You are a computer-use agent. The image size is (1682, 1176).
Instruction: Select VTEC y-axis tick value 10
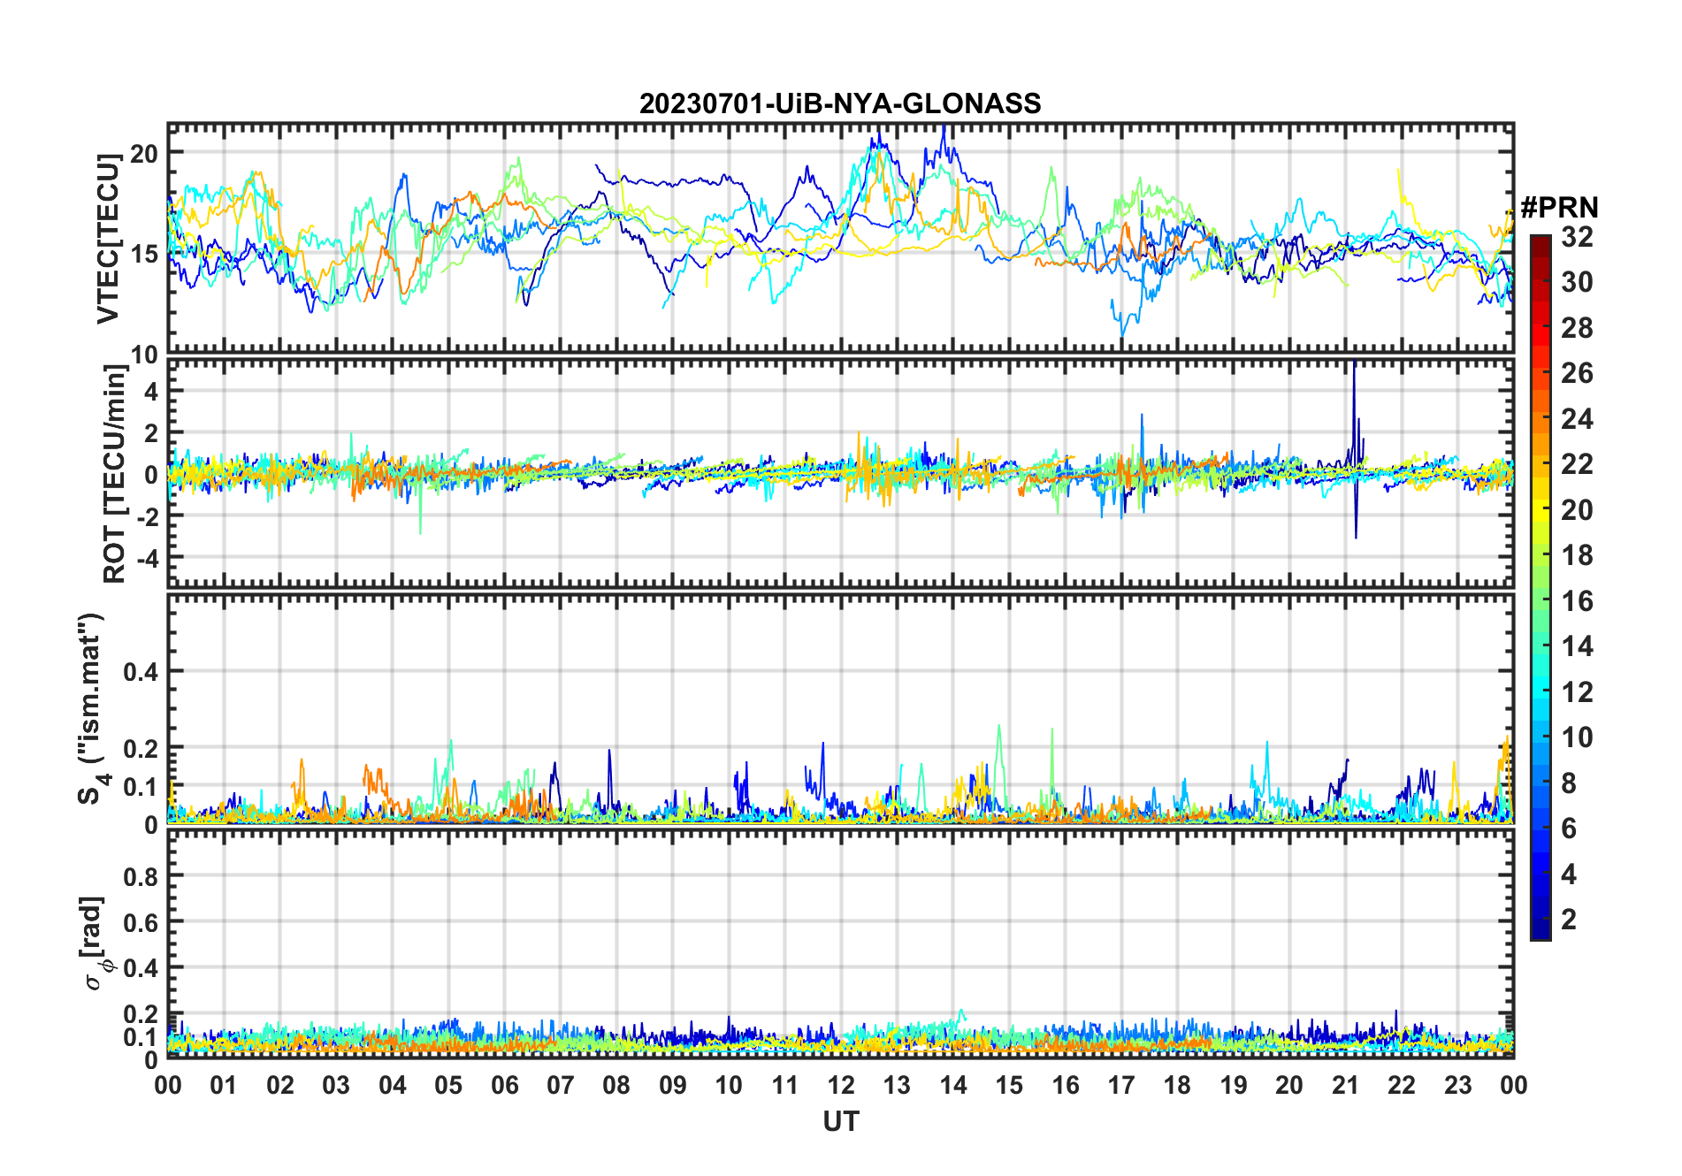tap(144, 355)
